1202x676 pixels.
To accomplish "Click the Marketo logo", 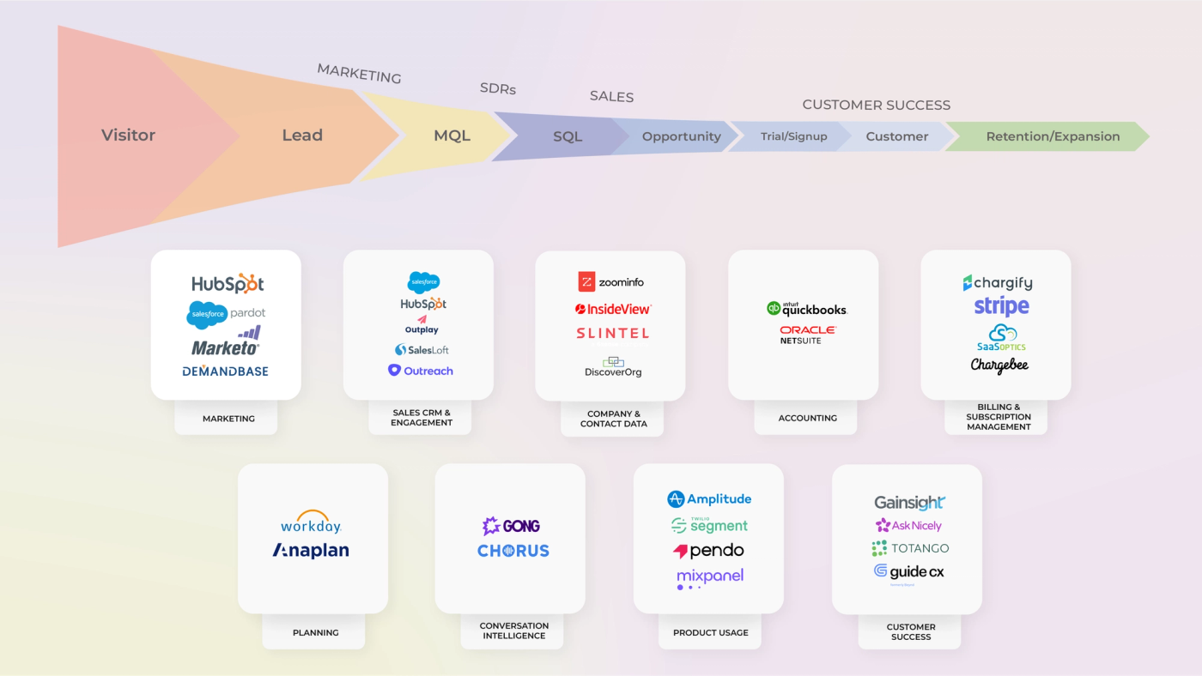I will 226,341.
